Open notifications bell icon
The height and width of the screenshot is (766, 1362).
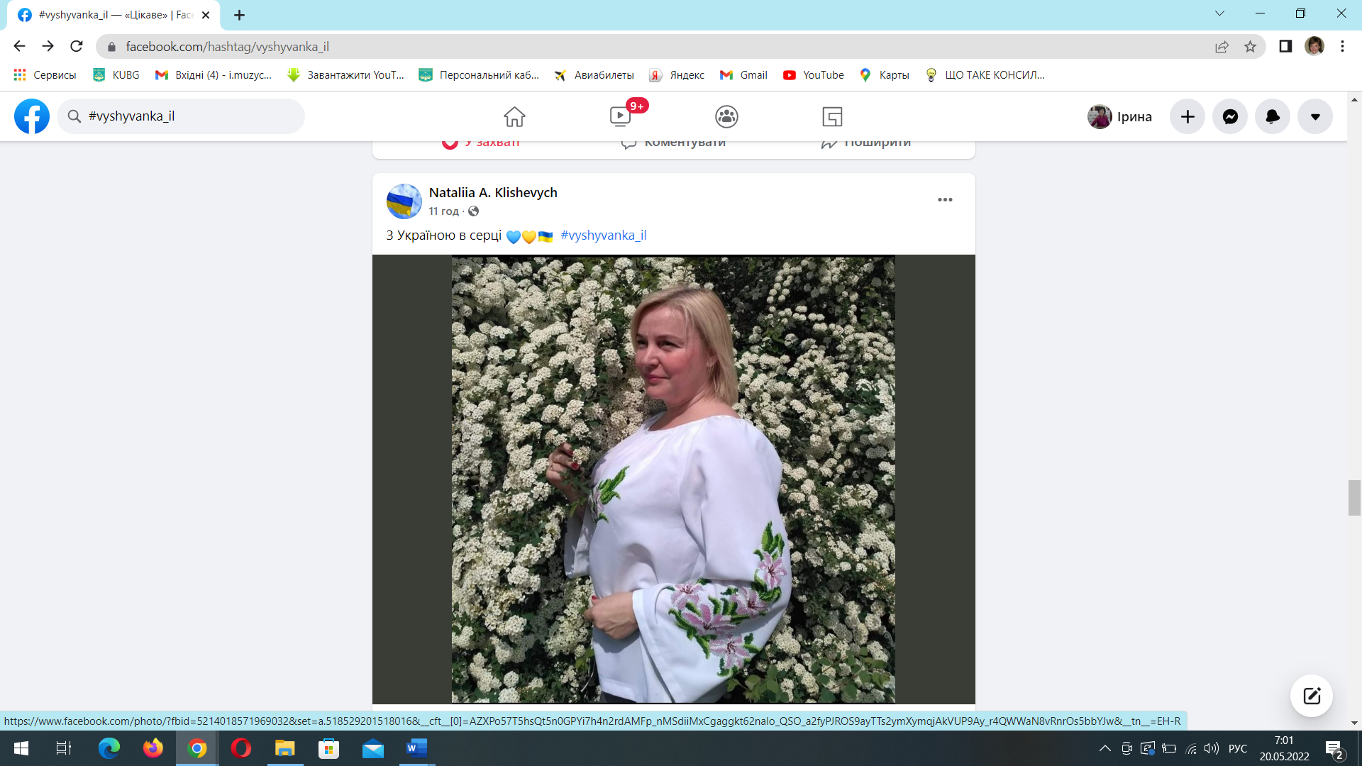point(1273,117)
